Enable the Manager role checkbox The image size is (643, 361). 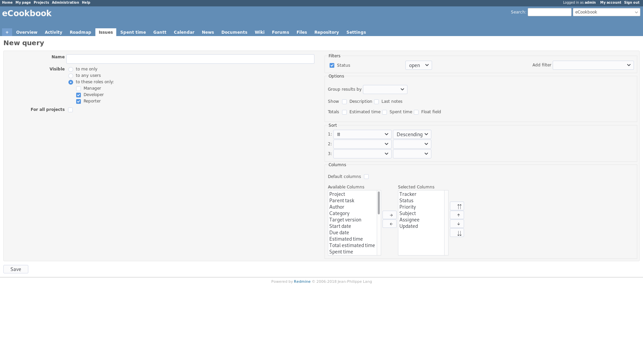click(x=79, y=89)
